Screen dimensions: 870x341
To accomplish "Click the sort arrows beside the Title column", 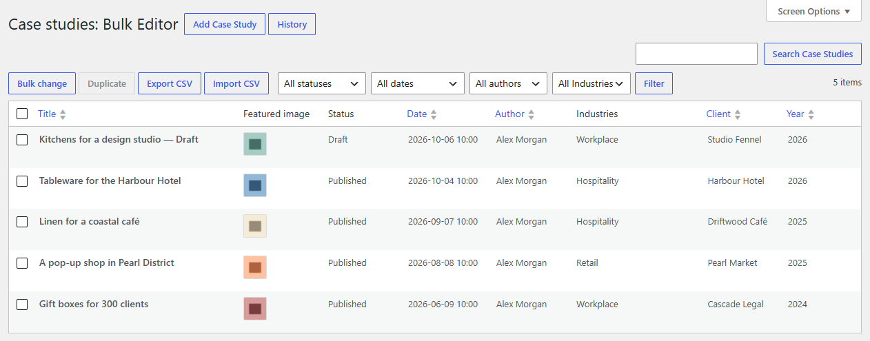I will pos(63,114).
